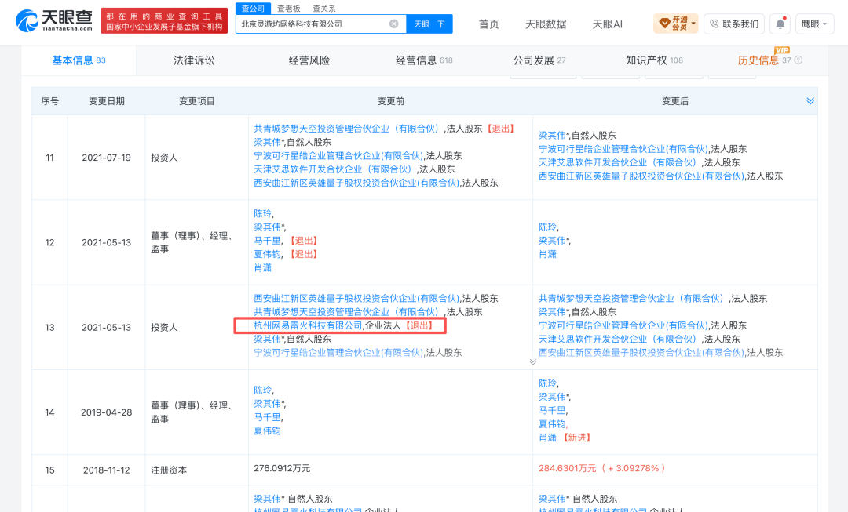Open 夏伟钧 link in row 14 变更前

click(267, 431)
